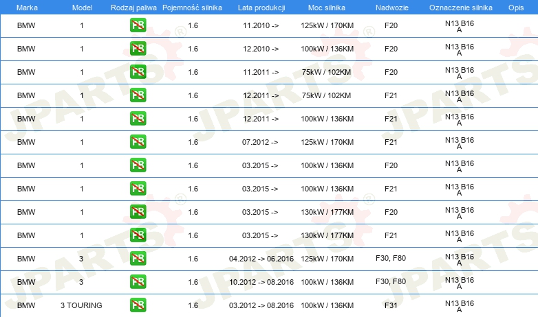Select the '12.2010 ->' production date cell
The width and height of the screenshot is (538, 317).
[261, 49]
